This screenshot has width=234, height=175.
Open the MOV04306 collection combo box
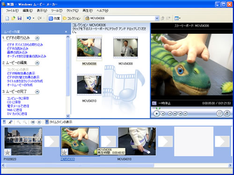click(x=122, y=18)
